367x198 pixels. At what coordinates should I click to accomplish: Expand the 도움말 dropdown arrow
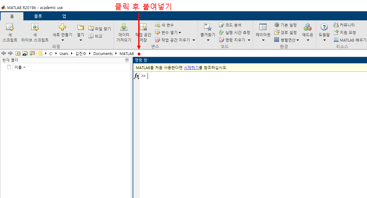(x=325, y=40)
